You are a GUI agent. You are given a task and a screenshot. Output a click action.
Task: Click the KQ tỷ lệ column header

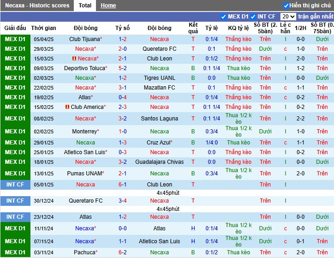[x=239, y=28]
